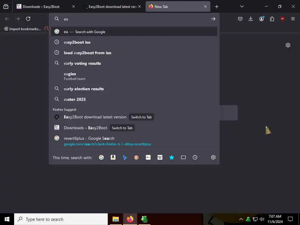The width and height of the screenshot is (300, 225).
Task: Open uBlock Origin extension icon
Action: [282, 19]
